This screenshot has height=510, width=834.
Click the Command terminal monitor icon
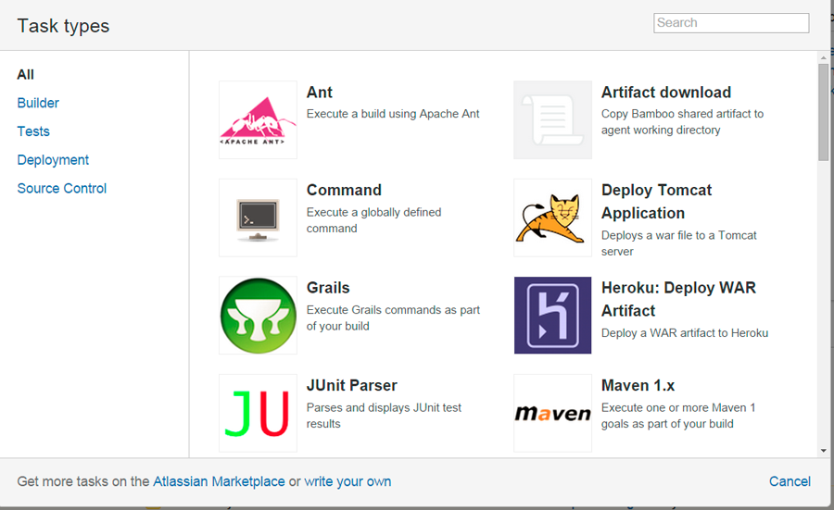tap(258, 218)
